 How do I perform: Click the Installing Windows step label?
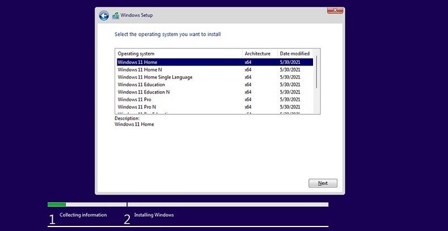click(x=154, y=215)
